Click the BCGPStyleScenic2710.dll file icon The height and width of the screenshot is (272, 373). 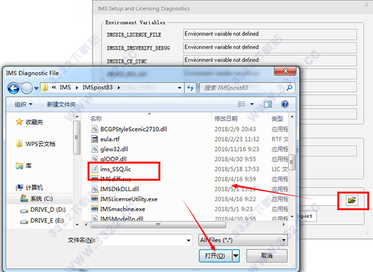pyautogui.click(x=94, y=129)
